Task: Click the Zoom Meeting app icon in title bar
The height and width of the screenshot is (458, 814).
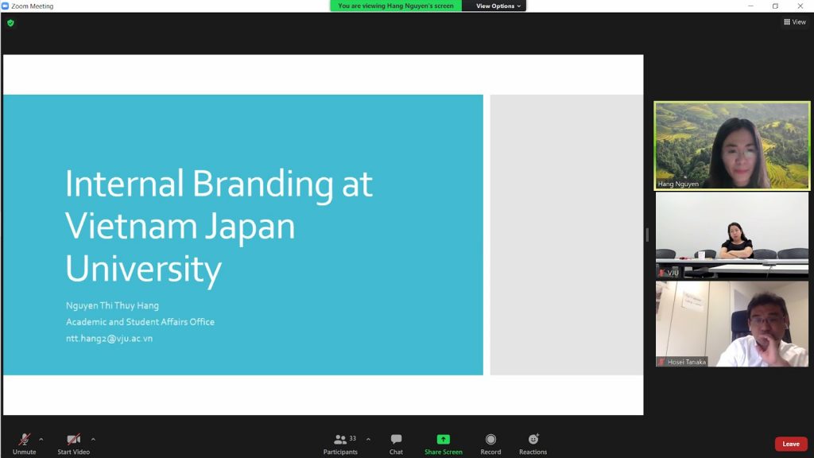Action: pyautogui.click(x=6, y=6)
